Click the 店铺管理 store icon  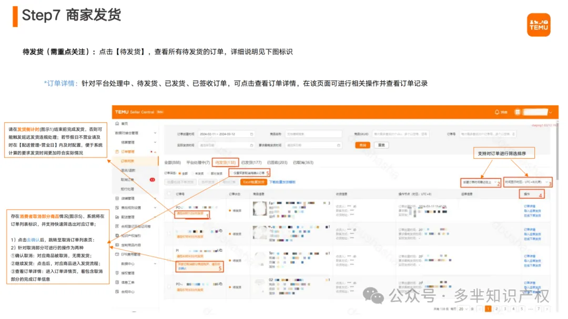[x=117, y=199]
